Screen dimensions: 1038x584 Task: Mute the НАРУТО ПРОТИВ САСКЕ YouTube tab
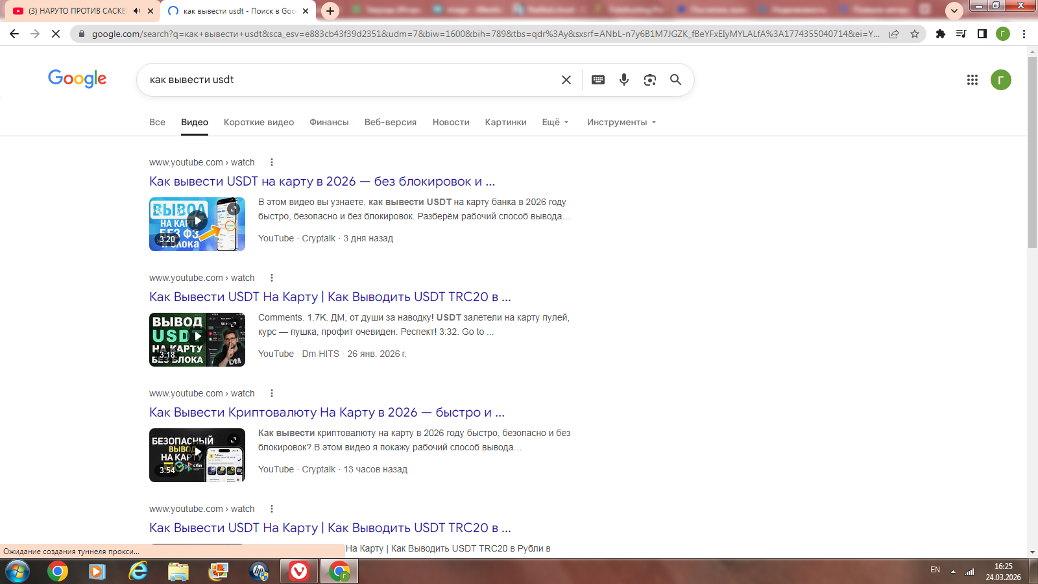pyautogui.click(x=136, y=11)
